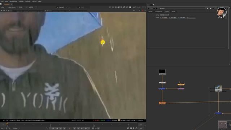Screen dimensions: 231x130
Task: Click the first color value field
Action: coord(164,18)
